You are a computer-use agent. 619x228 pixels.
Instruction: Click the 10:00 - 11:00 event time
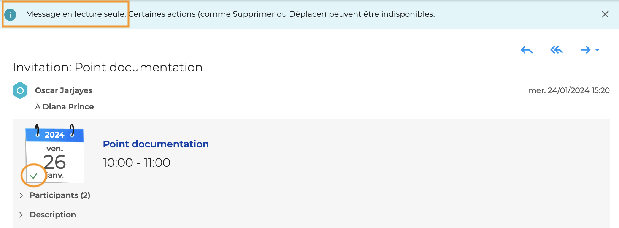pos(136,163)
